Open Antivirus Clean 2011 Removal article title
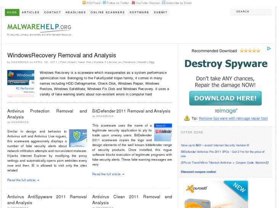Screen dimensions: 277x208 click(x=132, y=200)
